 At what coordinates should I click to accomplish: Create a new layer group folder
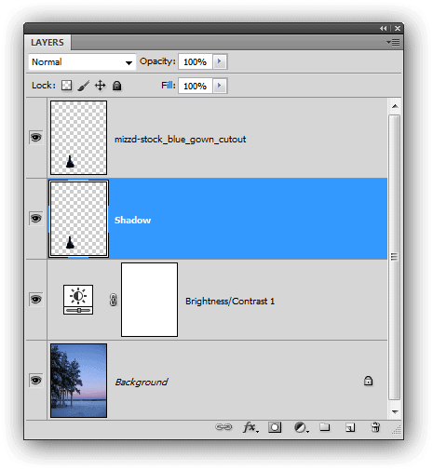[325, 427]
